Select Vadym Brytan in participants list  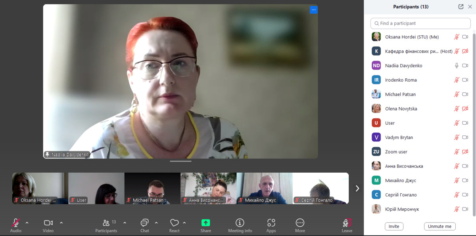tap(420, 137)
